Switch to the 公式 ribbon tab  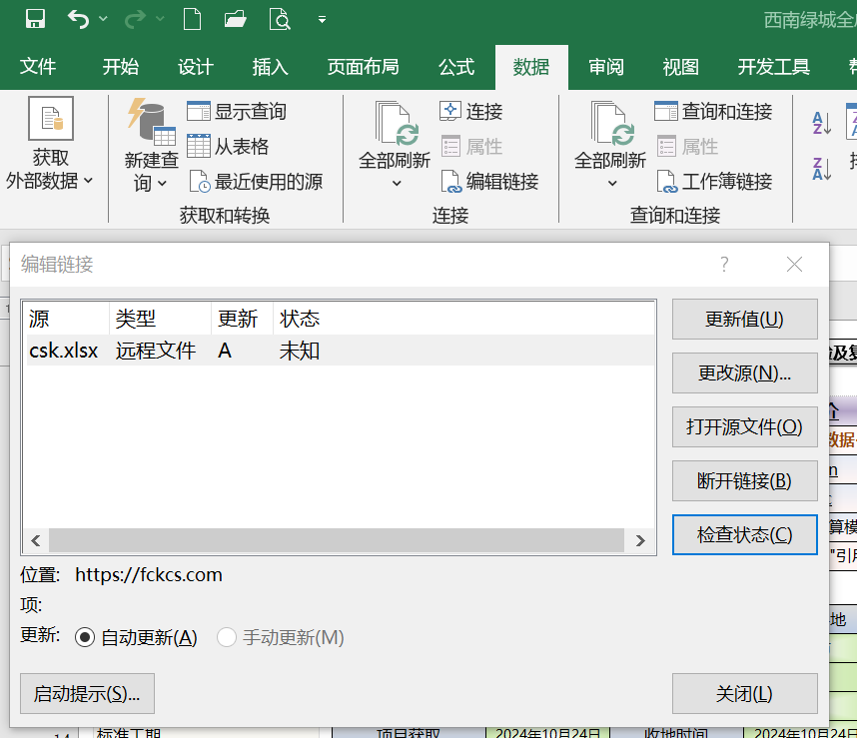coord(456,67)
